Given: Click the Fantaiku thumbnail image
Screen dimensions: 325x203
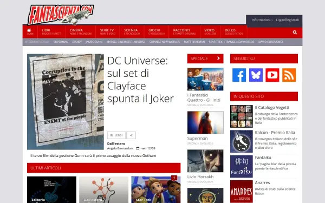Looking at the screenshot, I should [242, 166].
